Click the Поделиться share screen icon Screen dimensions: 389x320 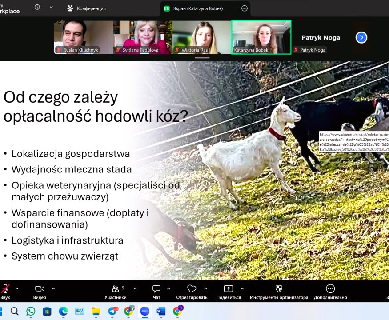click(229, 289)
